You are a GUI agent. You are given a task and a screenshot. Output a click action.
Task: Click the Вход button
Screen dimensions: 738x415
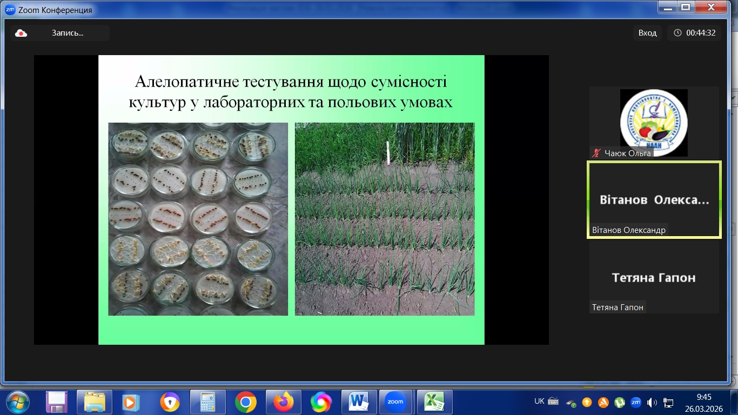647,33
